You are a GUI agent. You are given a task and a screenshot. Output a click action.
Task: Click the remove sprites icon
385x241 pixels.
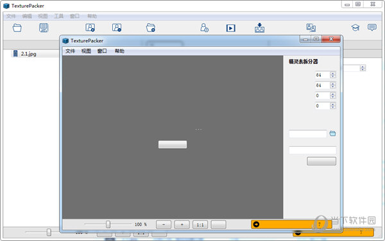[117, 28]
